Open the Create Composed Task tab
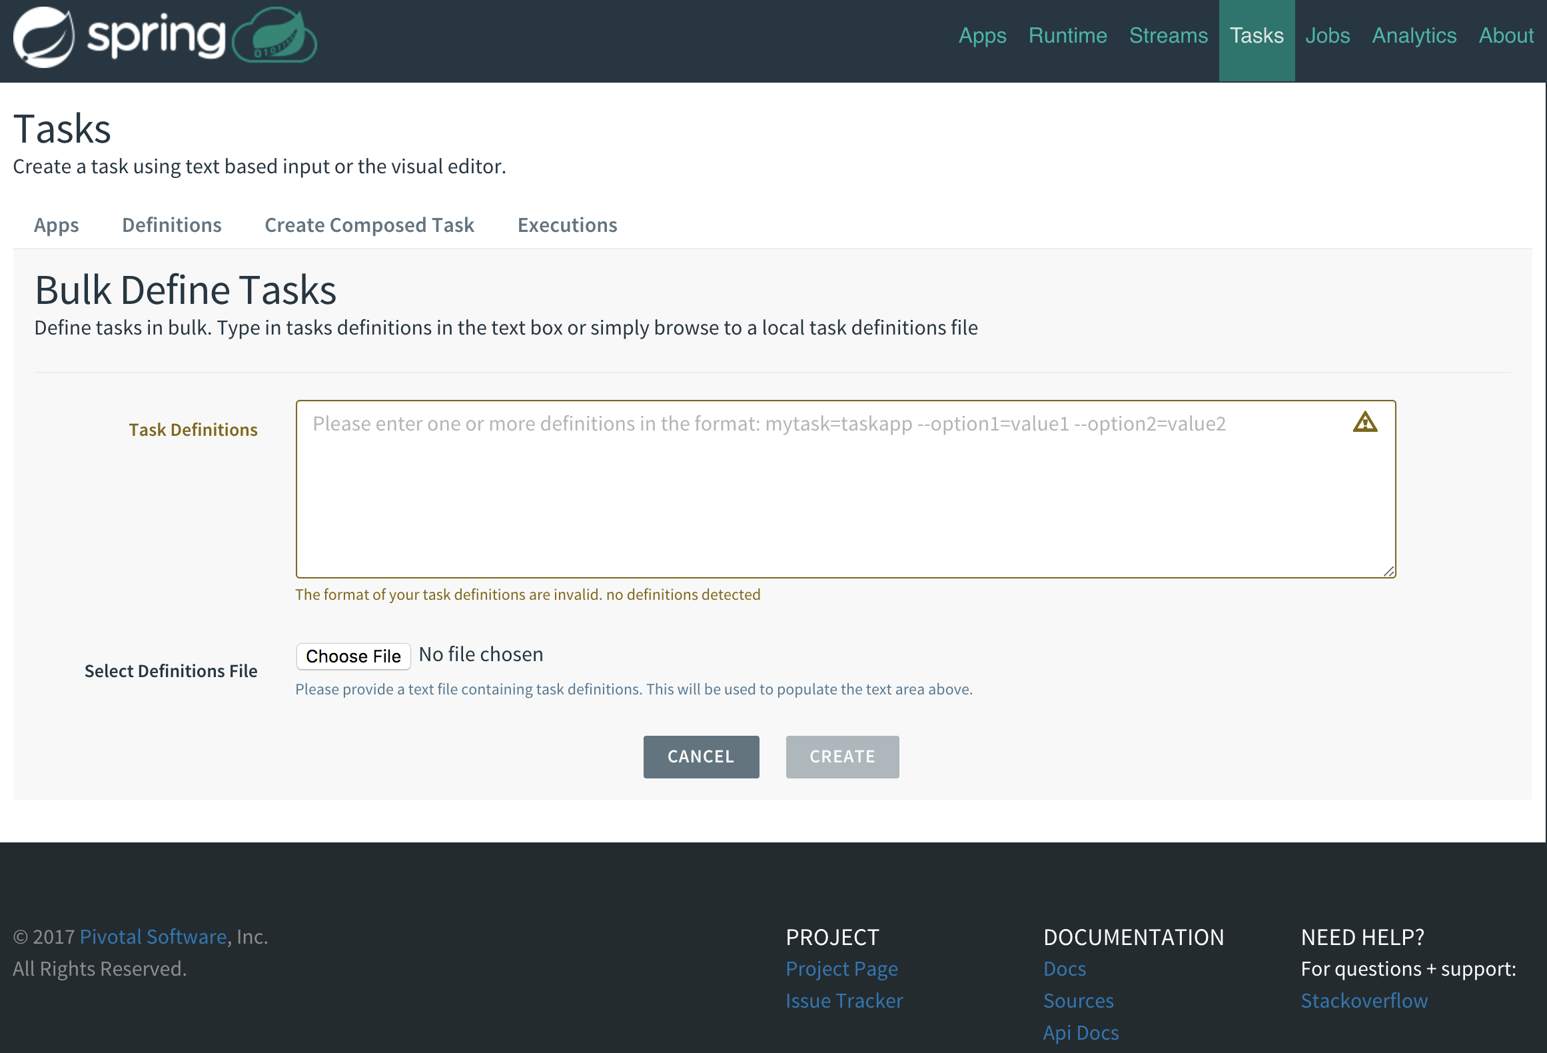The width and height of the screenshot is (1547, 1053). click(x=369, y=225)
